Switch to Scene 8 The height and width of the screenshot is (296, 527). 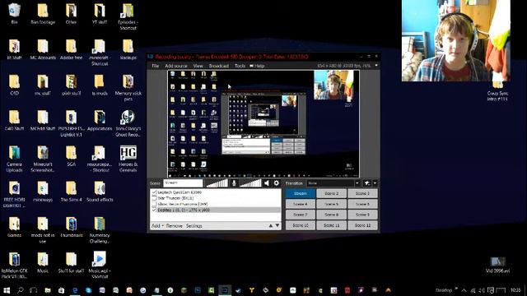point(331,215)
